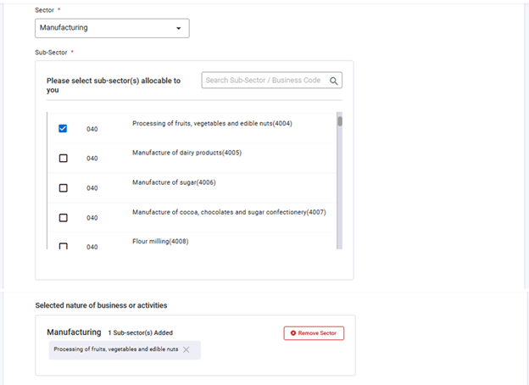Uncheck Processing of fruits, vegetables checkbox
The image size is (529, 385).
coord(63,129)
